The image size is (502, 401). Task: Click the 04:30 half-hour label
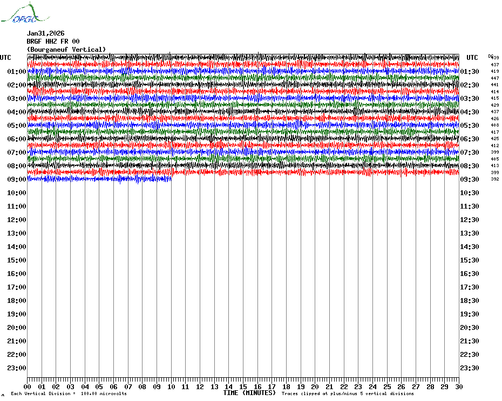coord(470,112)
